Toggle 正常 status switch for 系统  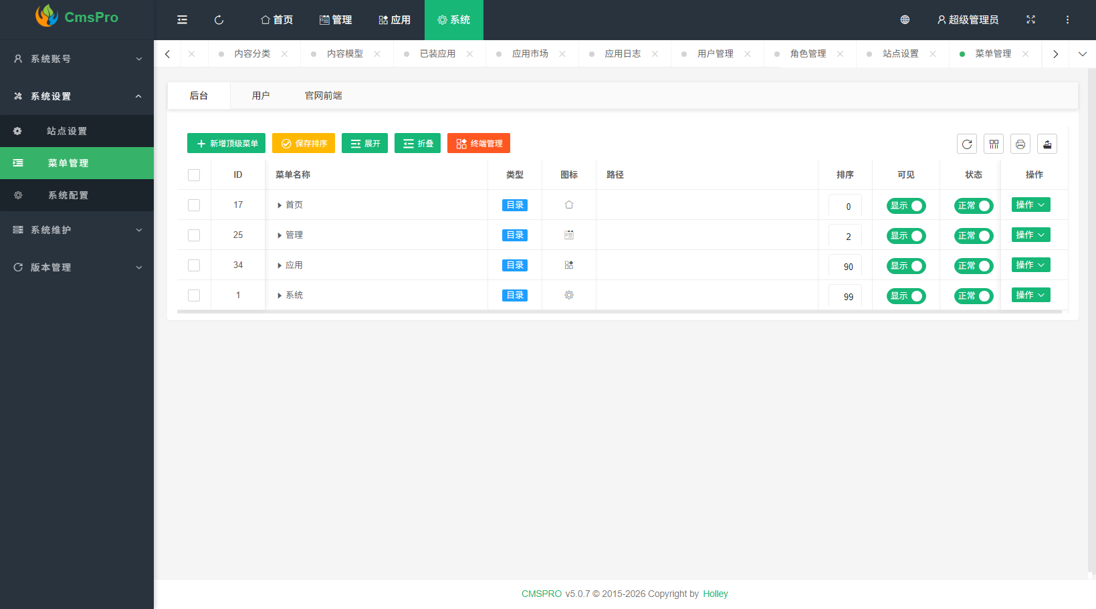tap(974, 296)
